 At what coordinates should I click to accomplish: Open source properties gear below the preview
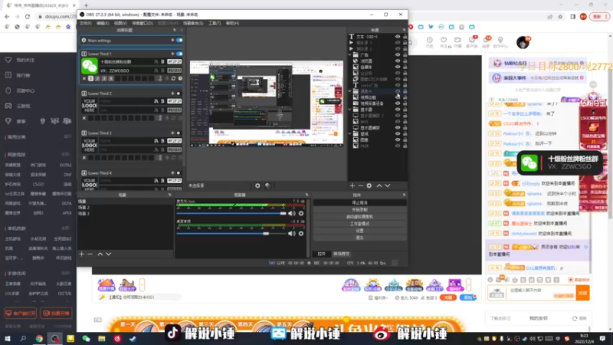(x=257, y=186)
